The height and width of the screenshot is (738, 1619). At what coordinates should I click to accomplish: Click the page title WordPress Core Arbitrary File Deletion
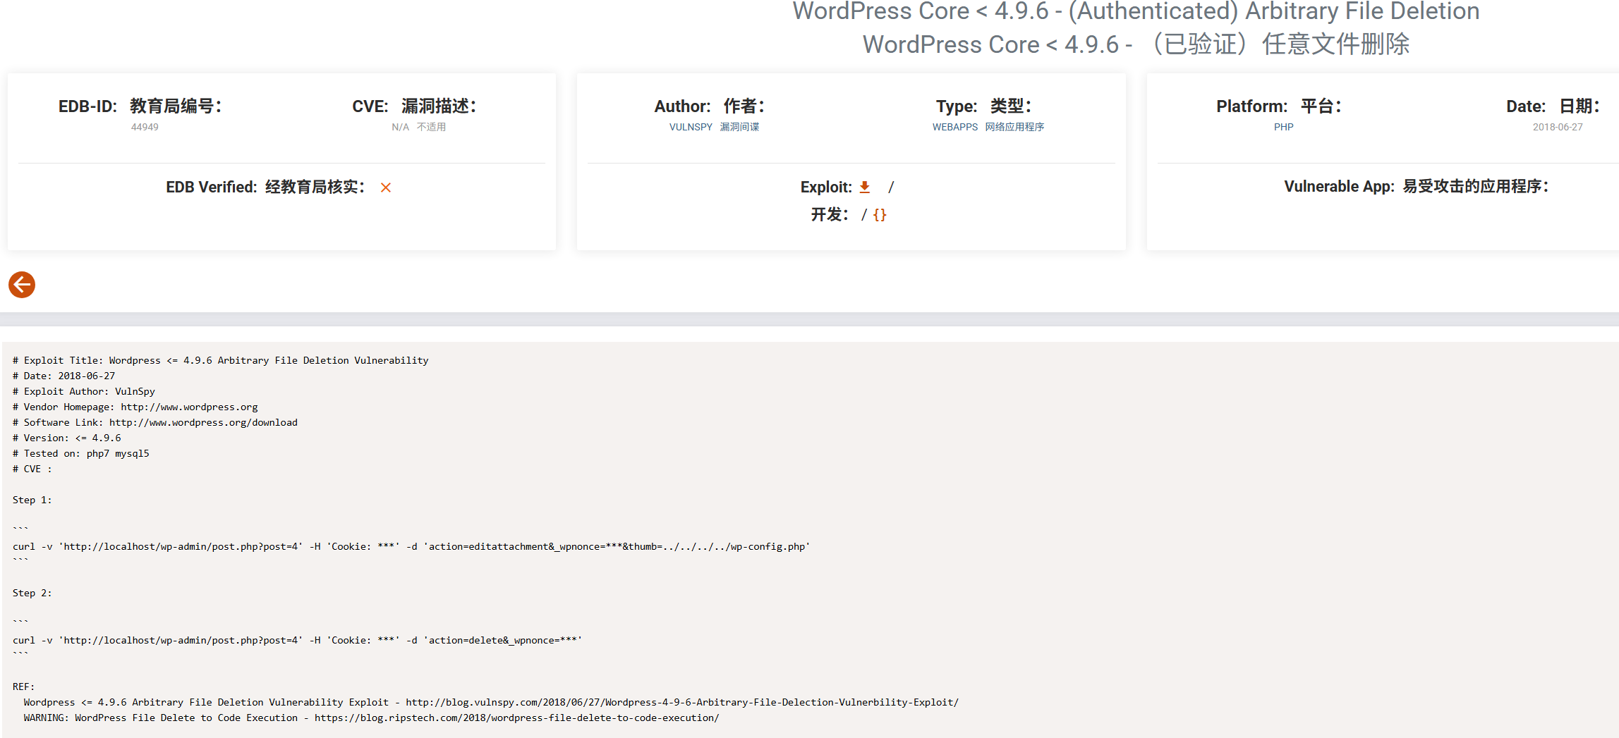click(1136, 11)
